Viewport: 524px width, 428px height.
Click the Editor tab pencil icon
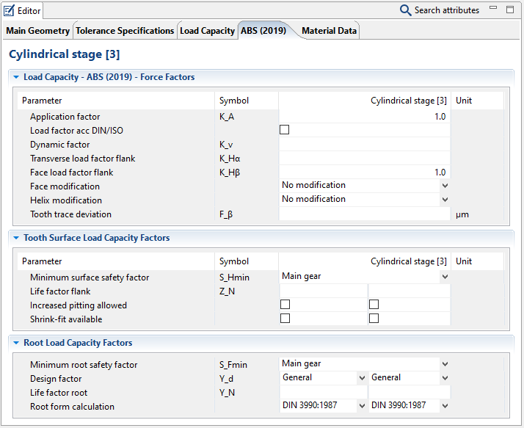[x=10, y=10]
